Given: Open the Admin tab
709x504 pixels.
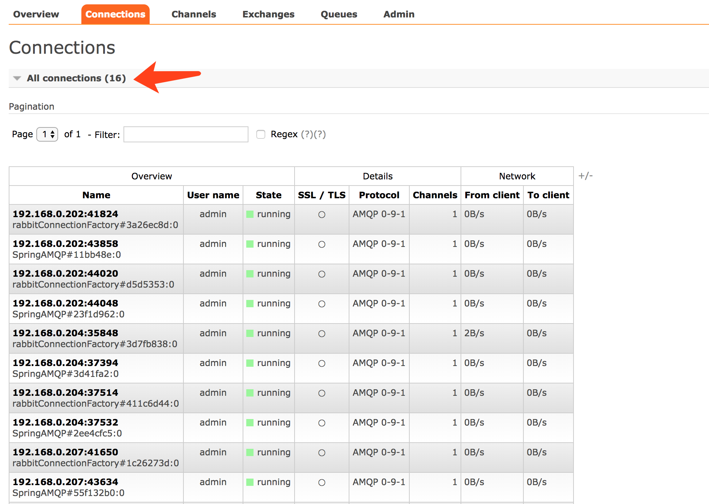Looking at the screenshot, I should (x=399, y=14).
